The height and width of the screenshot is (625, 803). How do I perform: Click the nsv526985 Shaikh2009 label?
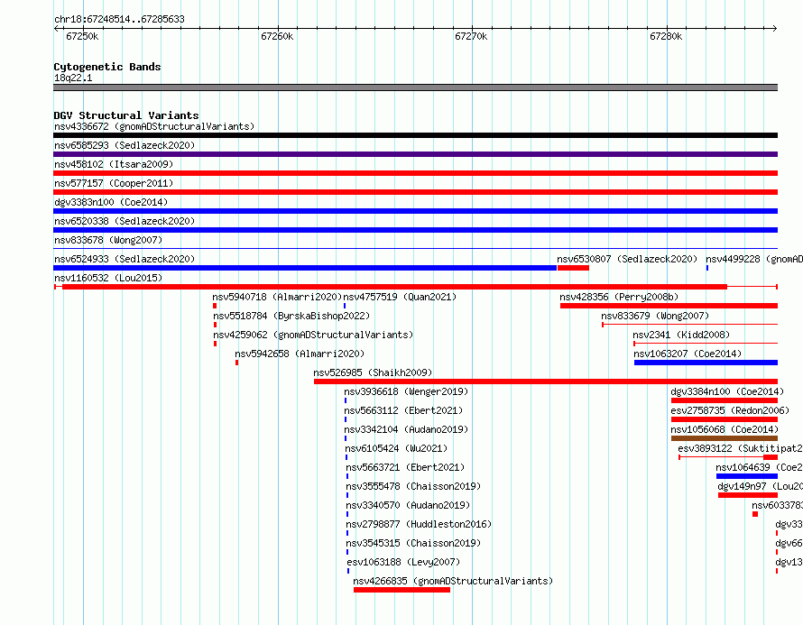coord(373,372)
